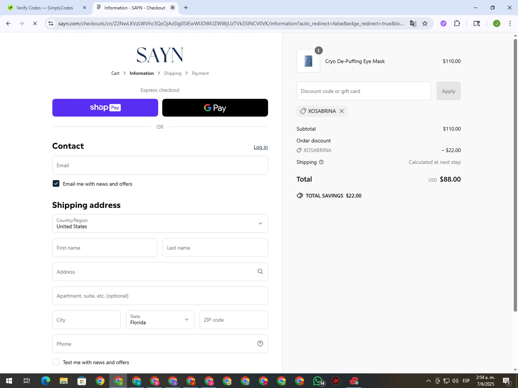Image resolution: width=518 pixels, height=388 pixels.
Task: Click the address search magnifier icon
Action: pos(260,271)
